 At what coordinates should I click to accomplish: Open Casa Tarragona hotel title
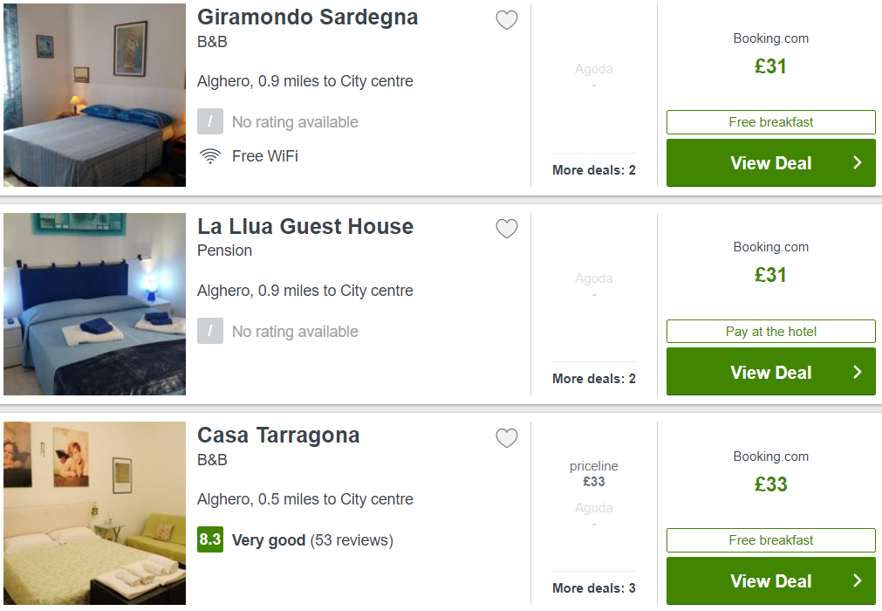(278, 435)
